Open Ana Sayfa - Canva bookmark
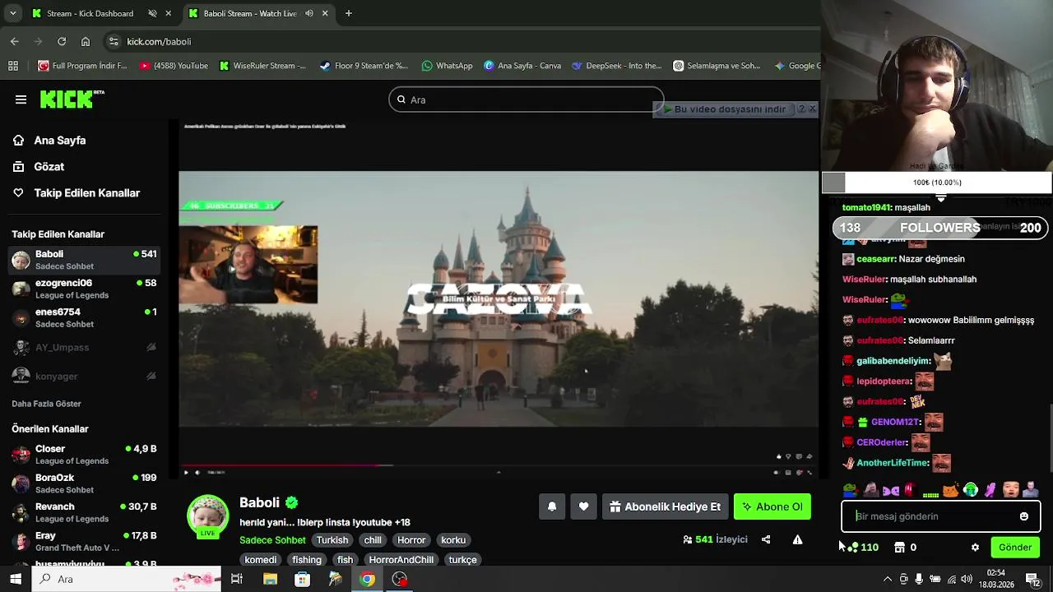The width and height of the screenshot is (1053, 592). [x=522, y=66]
